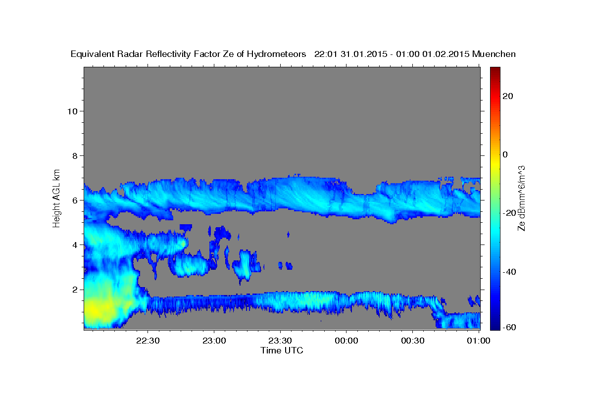The height and width of the screenshot is (396, 594).
Task: Click the 'Height AGL km' axis label
Action: (x=56, y=198)
